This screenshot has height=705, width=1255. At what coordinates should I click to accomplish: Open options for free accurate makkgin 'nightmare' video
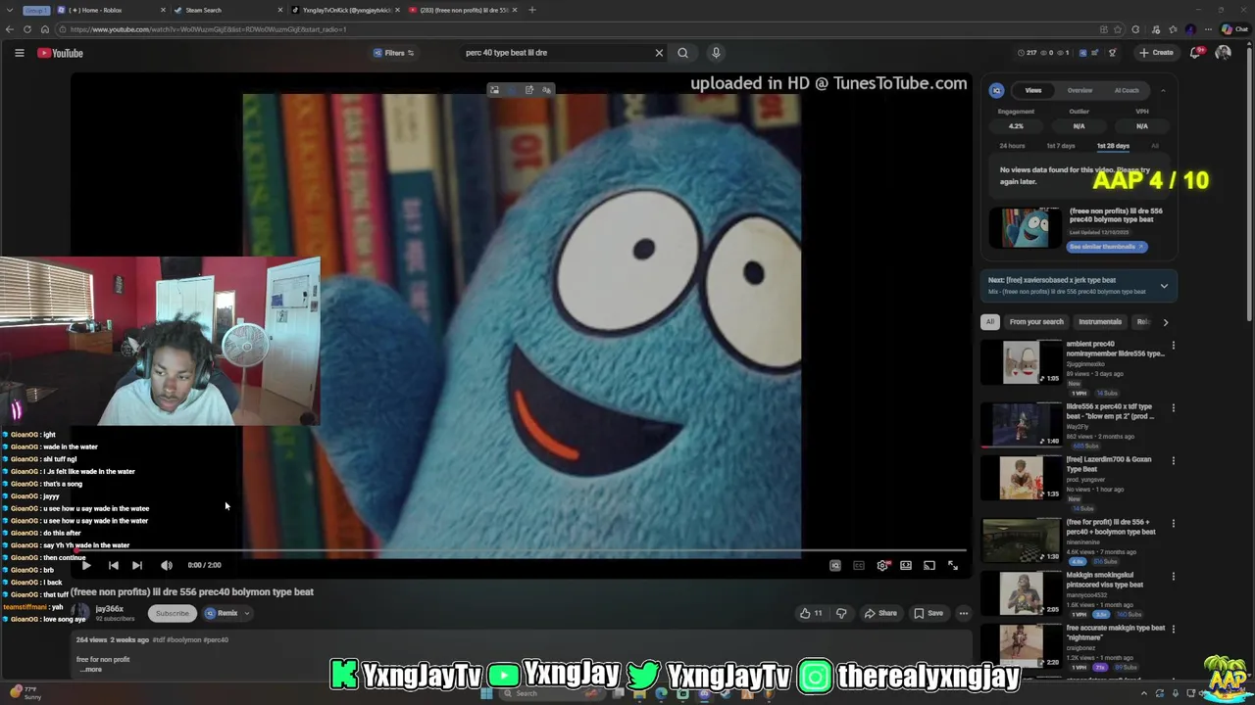point(1173,629)
